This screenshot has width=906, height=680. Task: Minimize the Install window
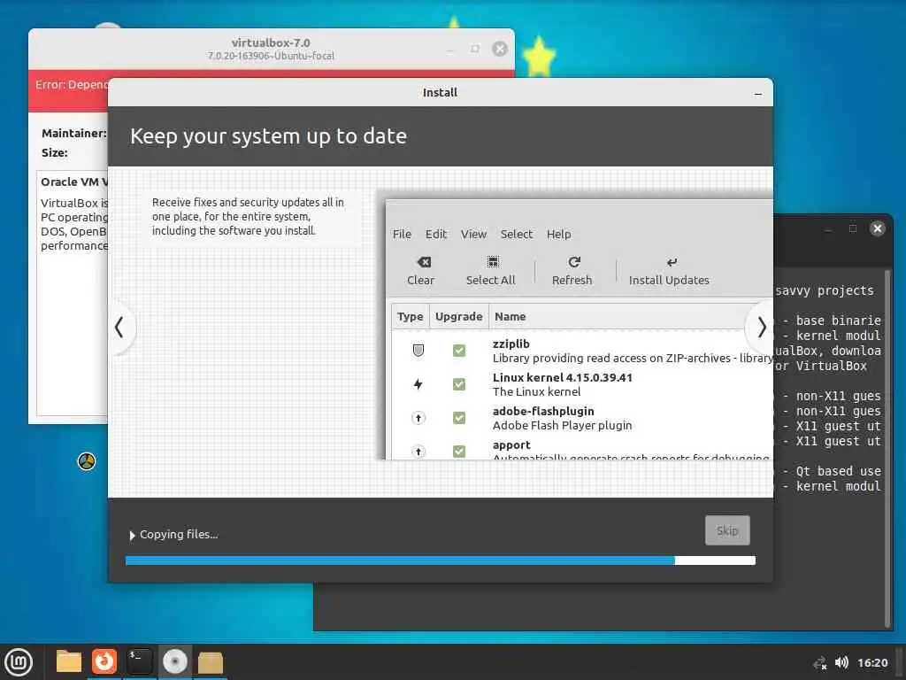[x=758, y=94]
